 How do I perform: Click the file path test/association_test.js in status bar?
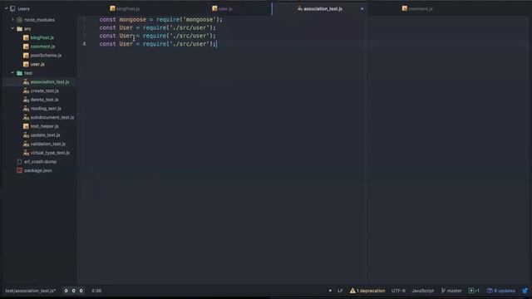point(31,291)
